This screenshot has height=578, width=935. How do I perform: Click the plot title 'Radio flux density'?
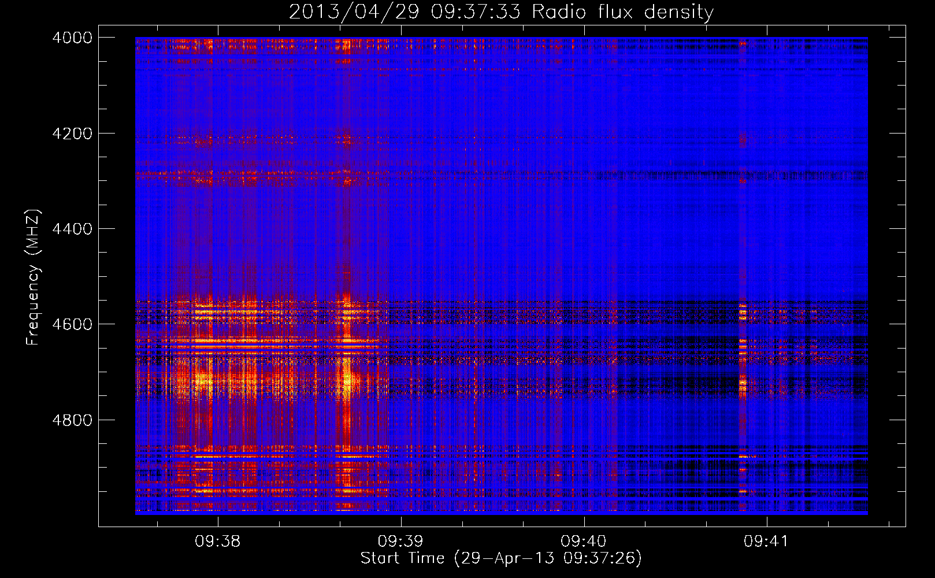[622, 12]
